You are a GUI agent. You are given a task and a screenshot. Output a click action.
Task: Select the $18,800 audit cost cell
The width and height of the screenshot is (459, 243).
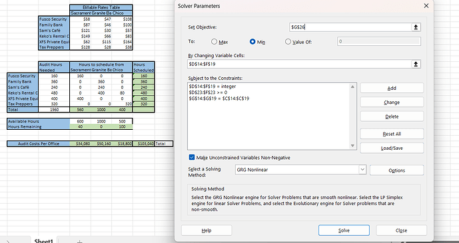[x=122, y=144]
